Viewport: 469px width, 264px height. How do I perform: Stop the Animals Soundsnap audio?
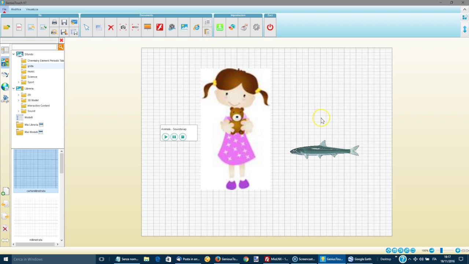click(x=182, y=137)
